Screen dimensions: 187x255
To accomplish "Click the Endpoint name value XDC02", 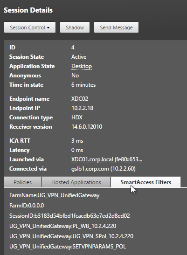I will coord(80,99).
